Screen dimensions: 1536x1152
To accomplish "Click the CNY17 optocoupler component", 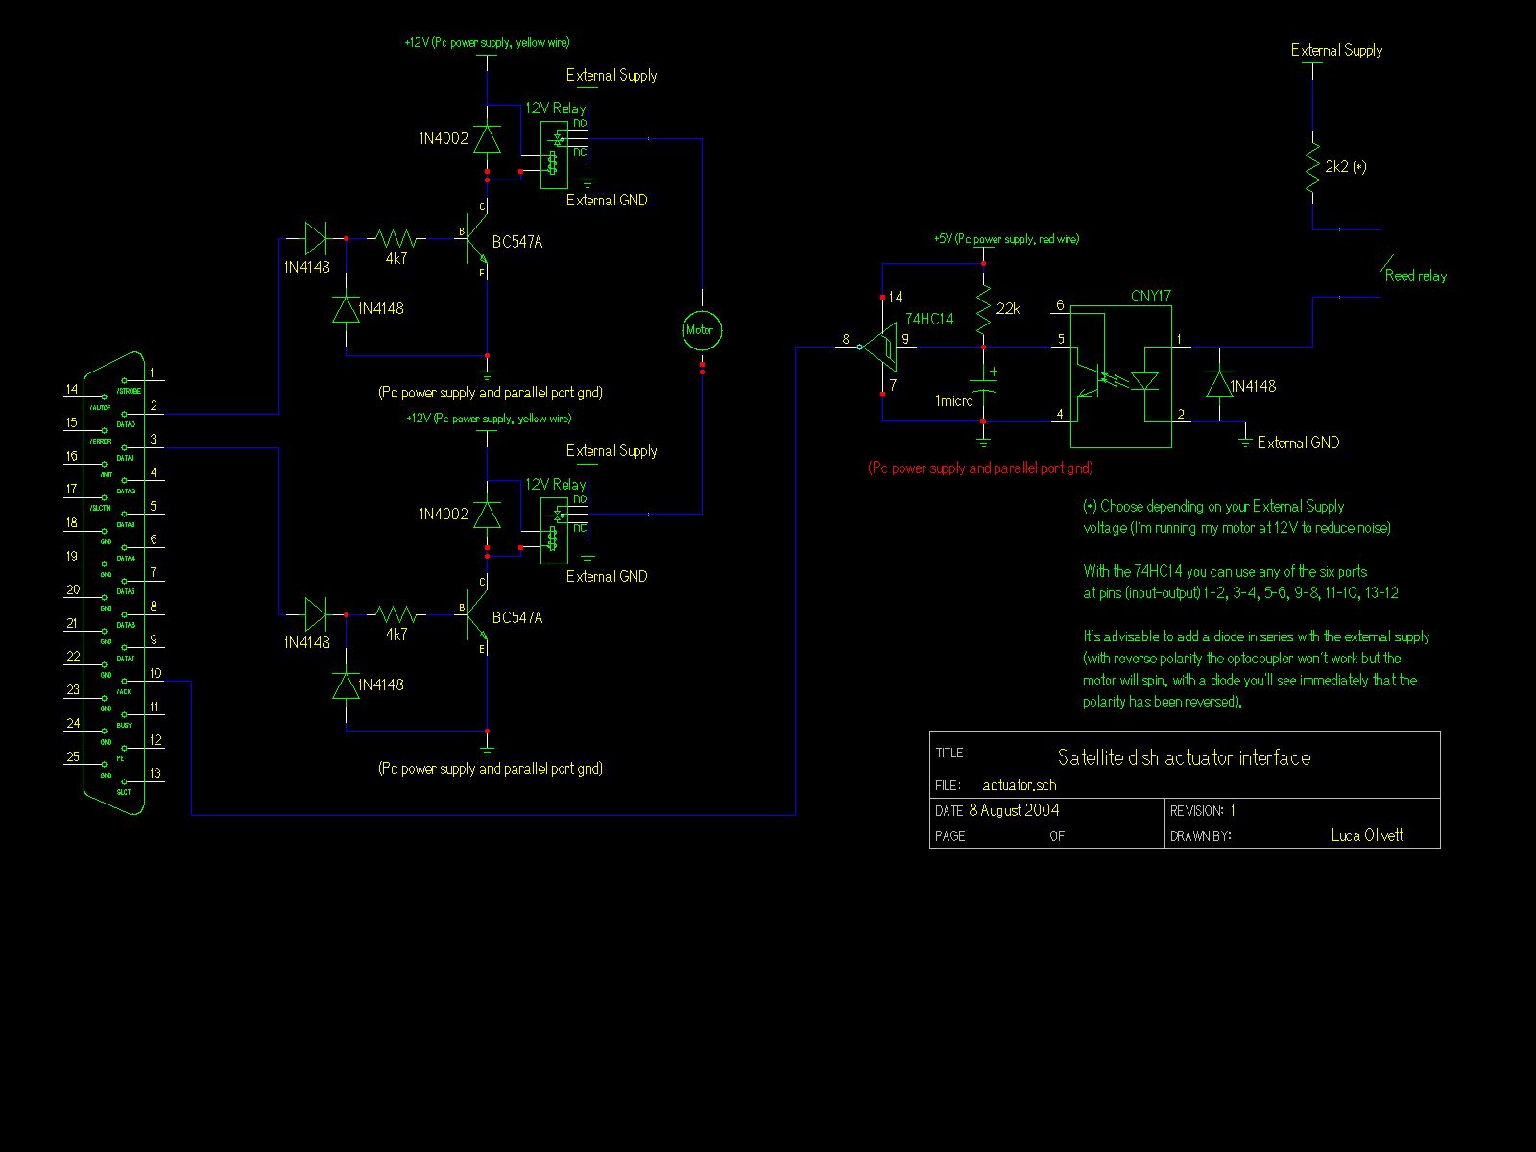I will (x=1120, y=377).
